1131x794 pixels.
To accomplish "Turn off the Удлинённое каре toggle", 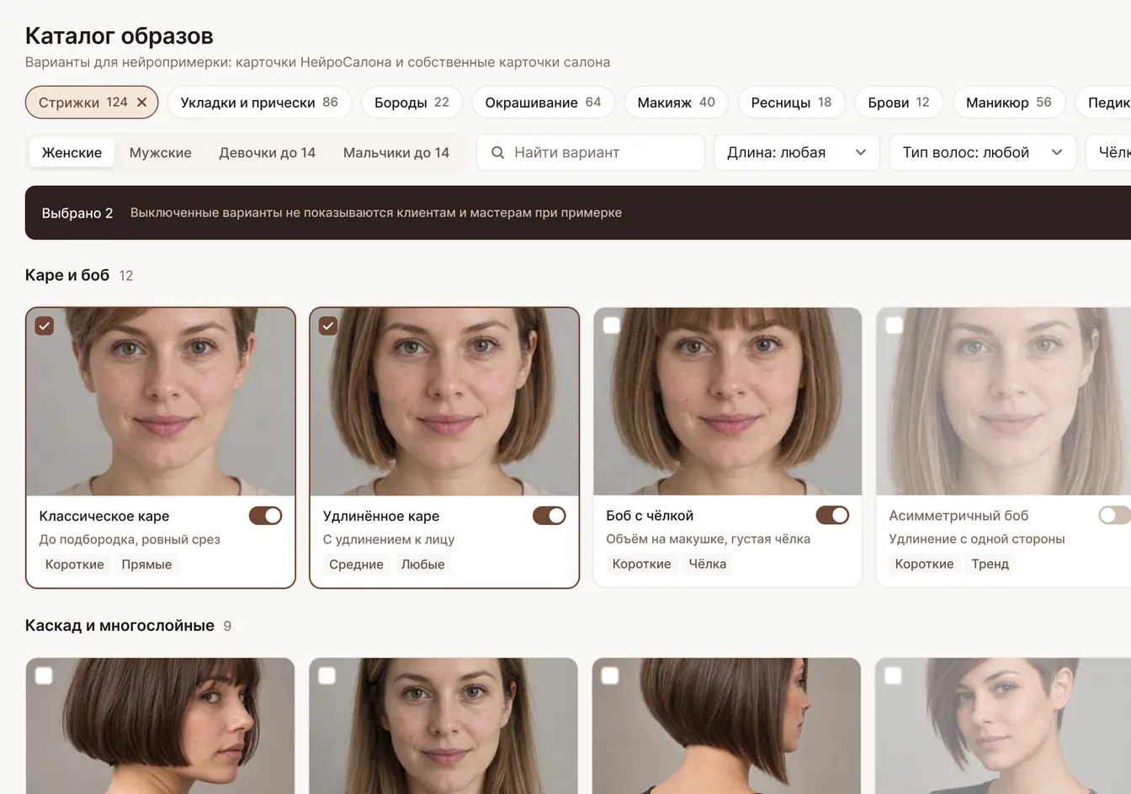I will (549, 516).
